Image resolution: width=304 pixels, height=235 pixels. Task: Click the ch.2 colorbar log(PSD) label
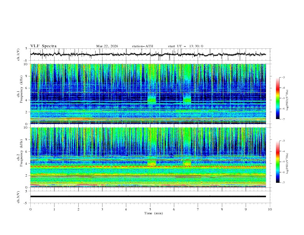[287, 164]
